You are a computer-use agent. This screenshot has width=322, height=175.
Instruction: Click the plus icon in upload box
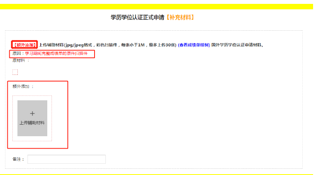click(32, 113)
